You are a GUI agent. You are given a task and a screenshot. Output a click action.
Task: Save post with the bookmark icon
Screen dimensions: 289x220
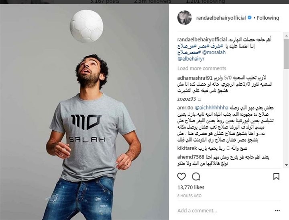tap(276, 177)
